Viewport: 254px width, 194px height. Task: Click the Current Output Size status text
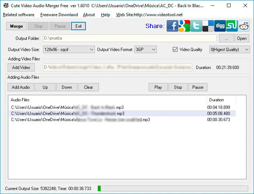pyautogui.click(x=48, y=189)
